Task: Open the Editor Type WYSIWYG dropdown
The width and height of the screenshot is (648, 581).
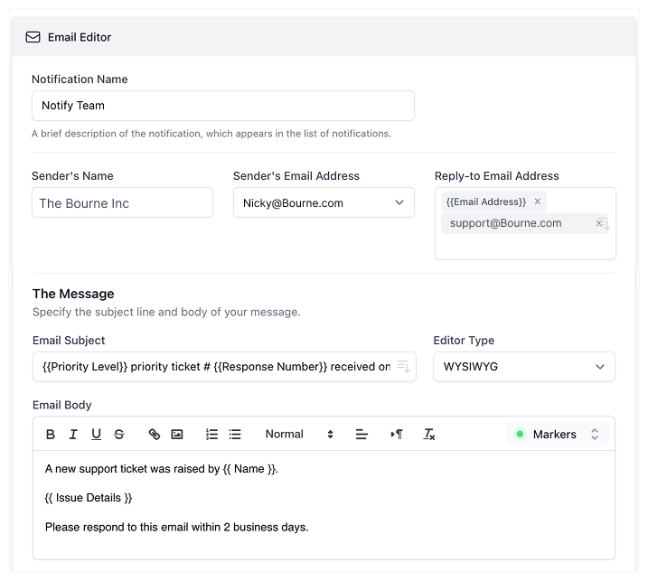Action: tap(524, 367)
